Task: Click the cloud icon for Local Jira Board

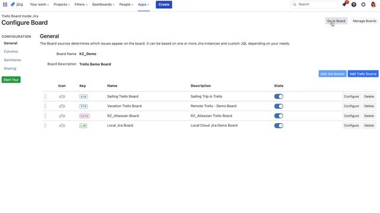Action: click(x=62, y=125)
